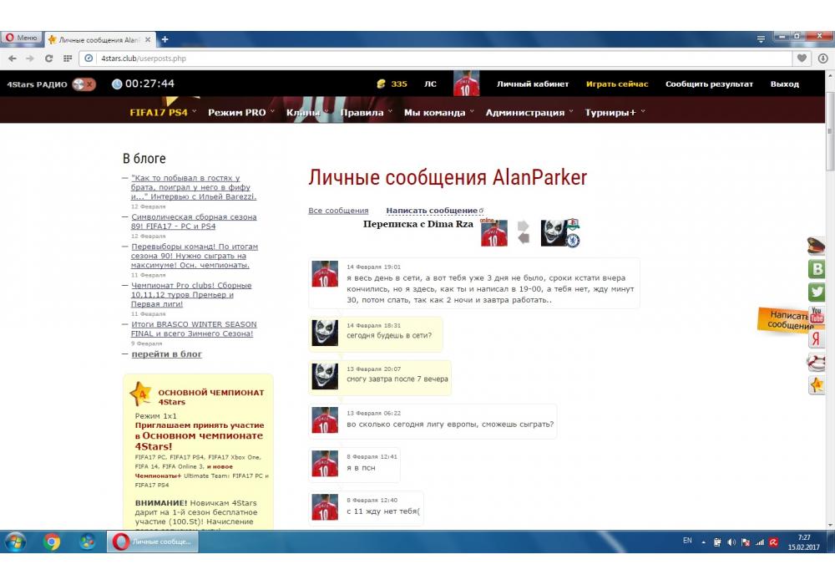The height and width of the screenshot is (585, 835).
Task: Open the Yandex (Я) sidebar icon
Action: tap(817, 338)
